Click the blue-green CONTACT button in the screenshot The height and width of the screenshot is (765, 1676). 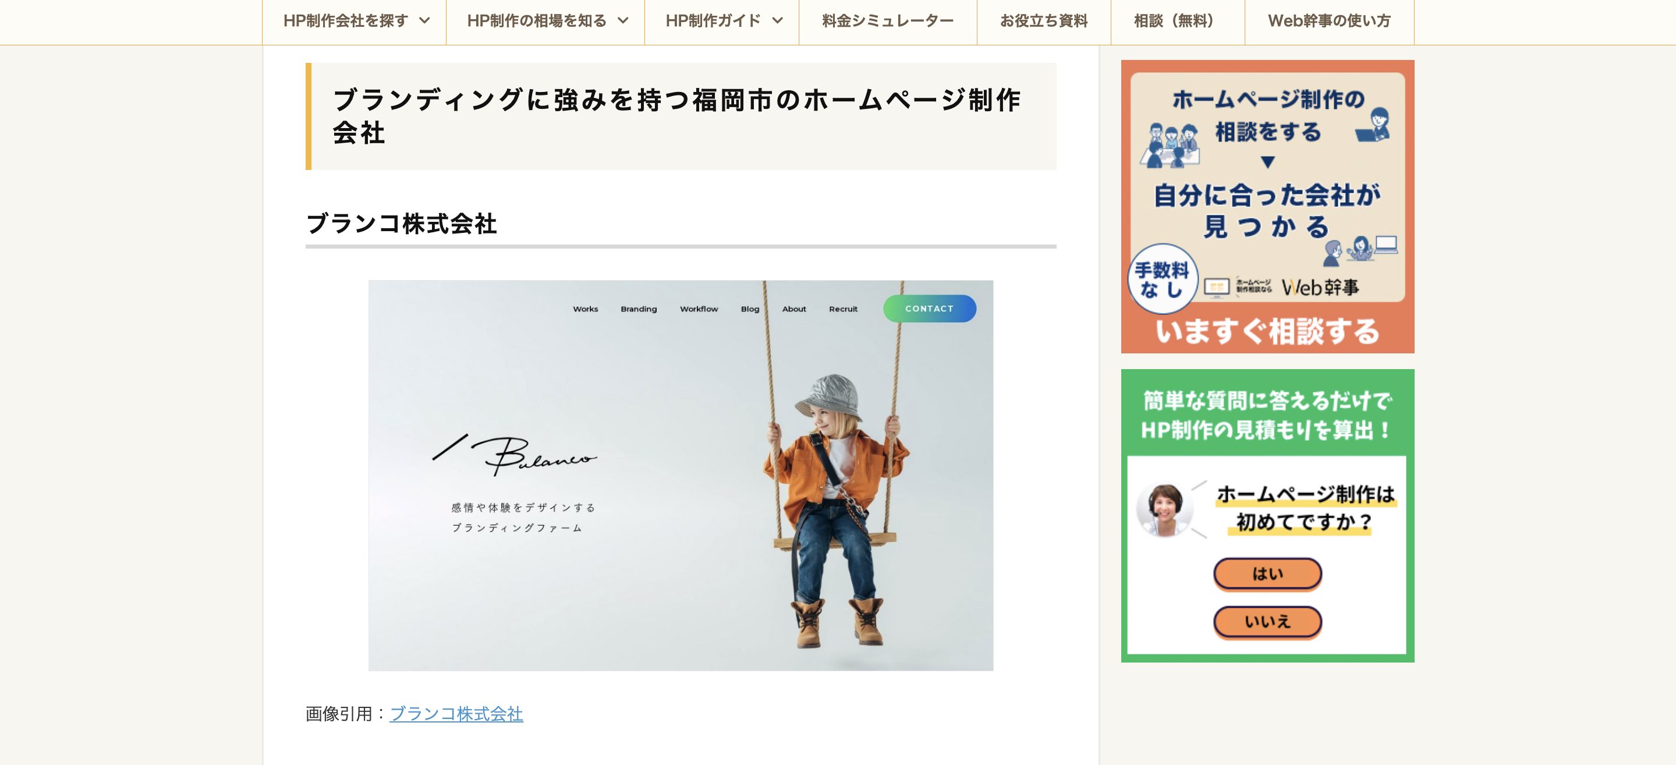pyautogui.click(x=929, y=309)
